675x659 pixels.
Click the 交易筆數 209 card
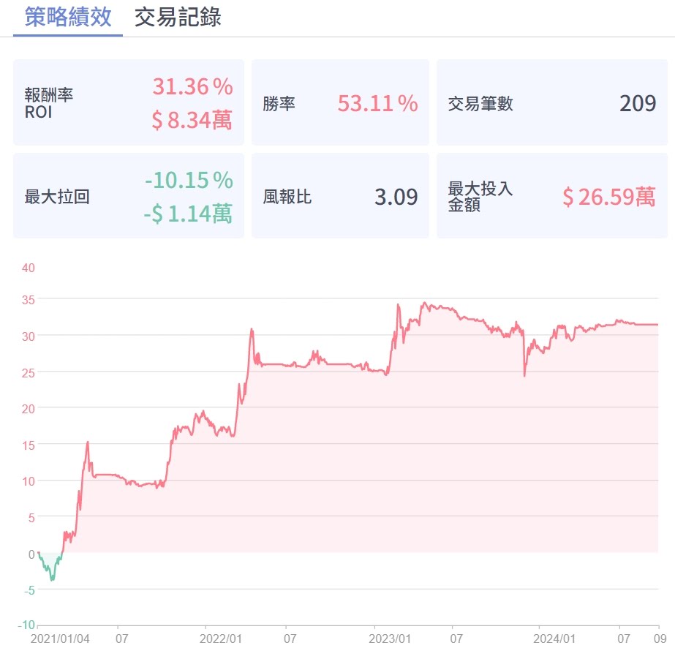pos(552,102)
